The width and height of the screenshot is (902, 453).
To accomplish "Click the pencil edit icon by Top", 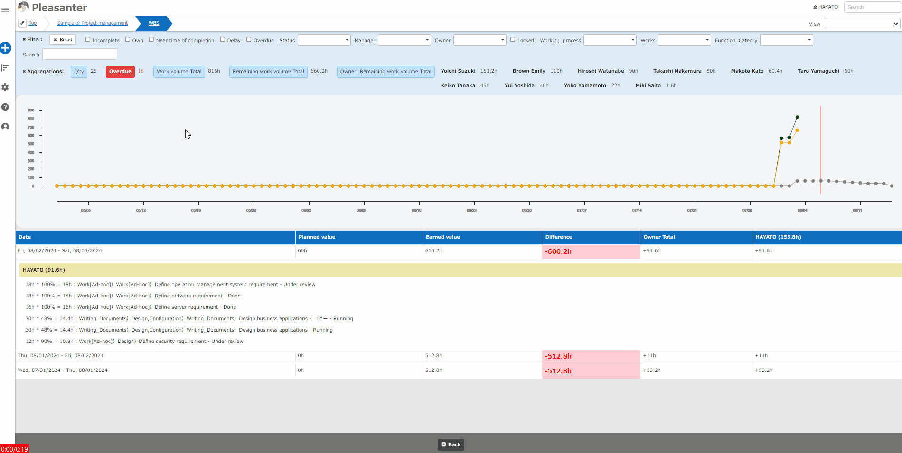I will point(22,23).
